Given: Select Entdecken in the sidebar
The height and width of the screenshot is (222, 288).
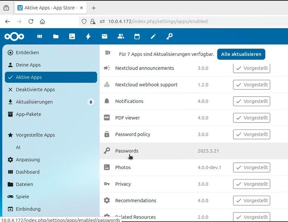Looking at the screenshot, I should pos(51,53).
